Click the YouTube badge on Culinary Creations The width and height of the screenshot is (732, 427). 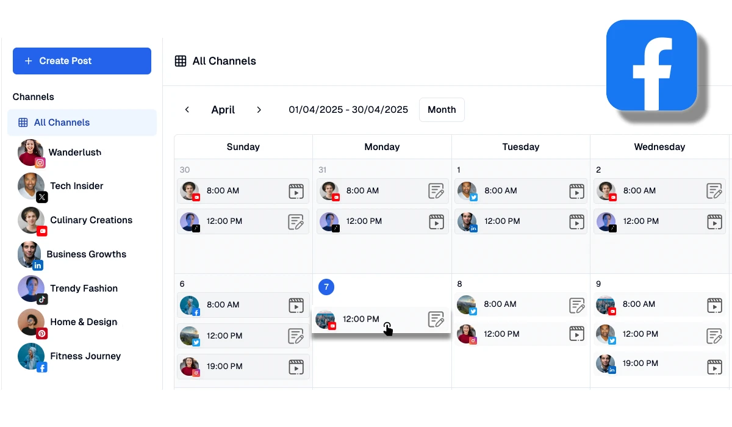[42, 231]
